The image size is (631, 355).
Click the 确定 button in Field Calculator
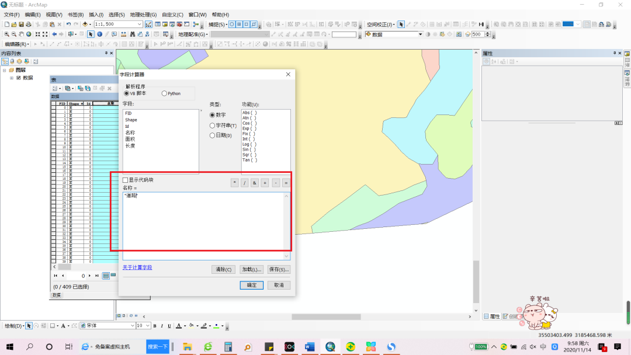(251, 285)
